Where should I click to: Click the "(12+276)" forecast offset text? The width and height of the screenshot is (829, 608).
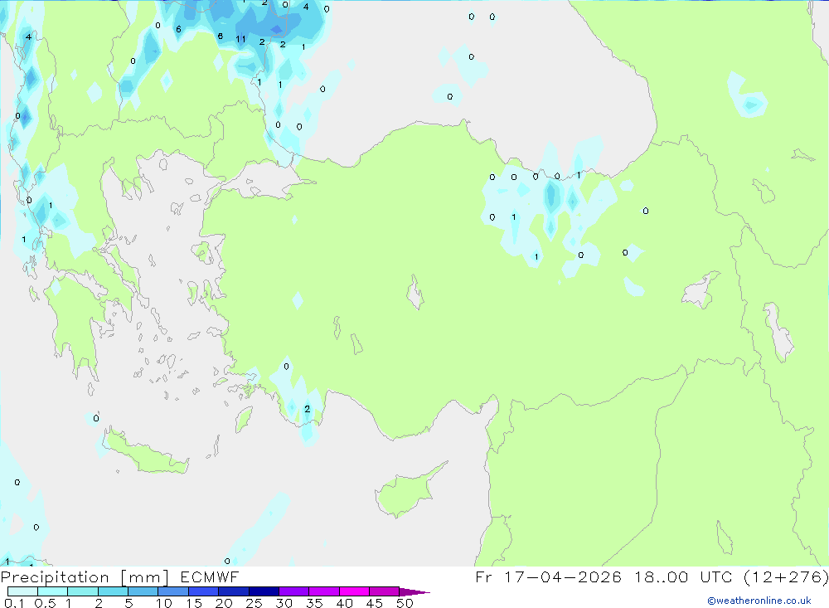pyautogui.click(x=786, y=576)
